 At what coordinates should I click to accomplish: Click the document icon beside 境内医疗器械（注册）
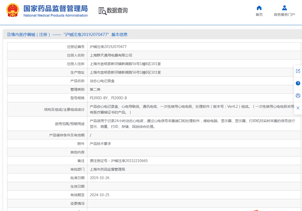8,34
